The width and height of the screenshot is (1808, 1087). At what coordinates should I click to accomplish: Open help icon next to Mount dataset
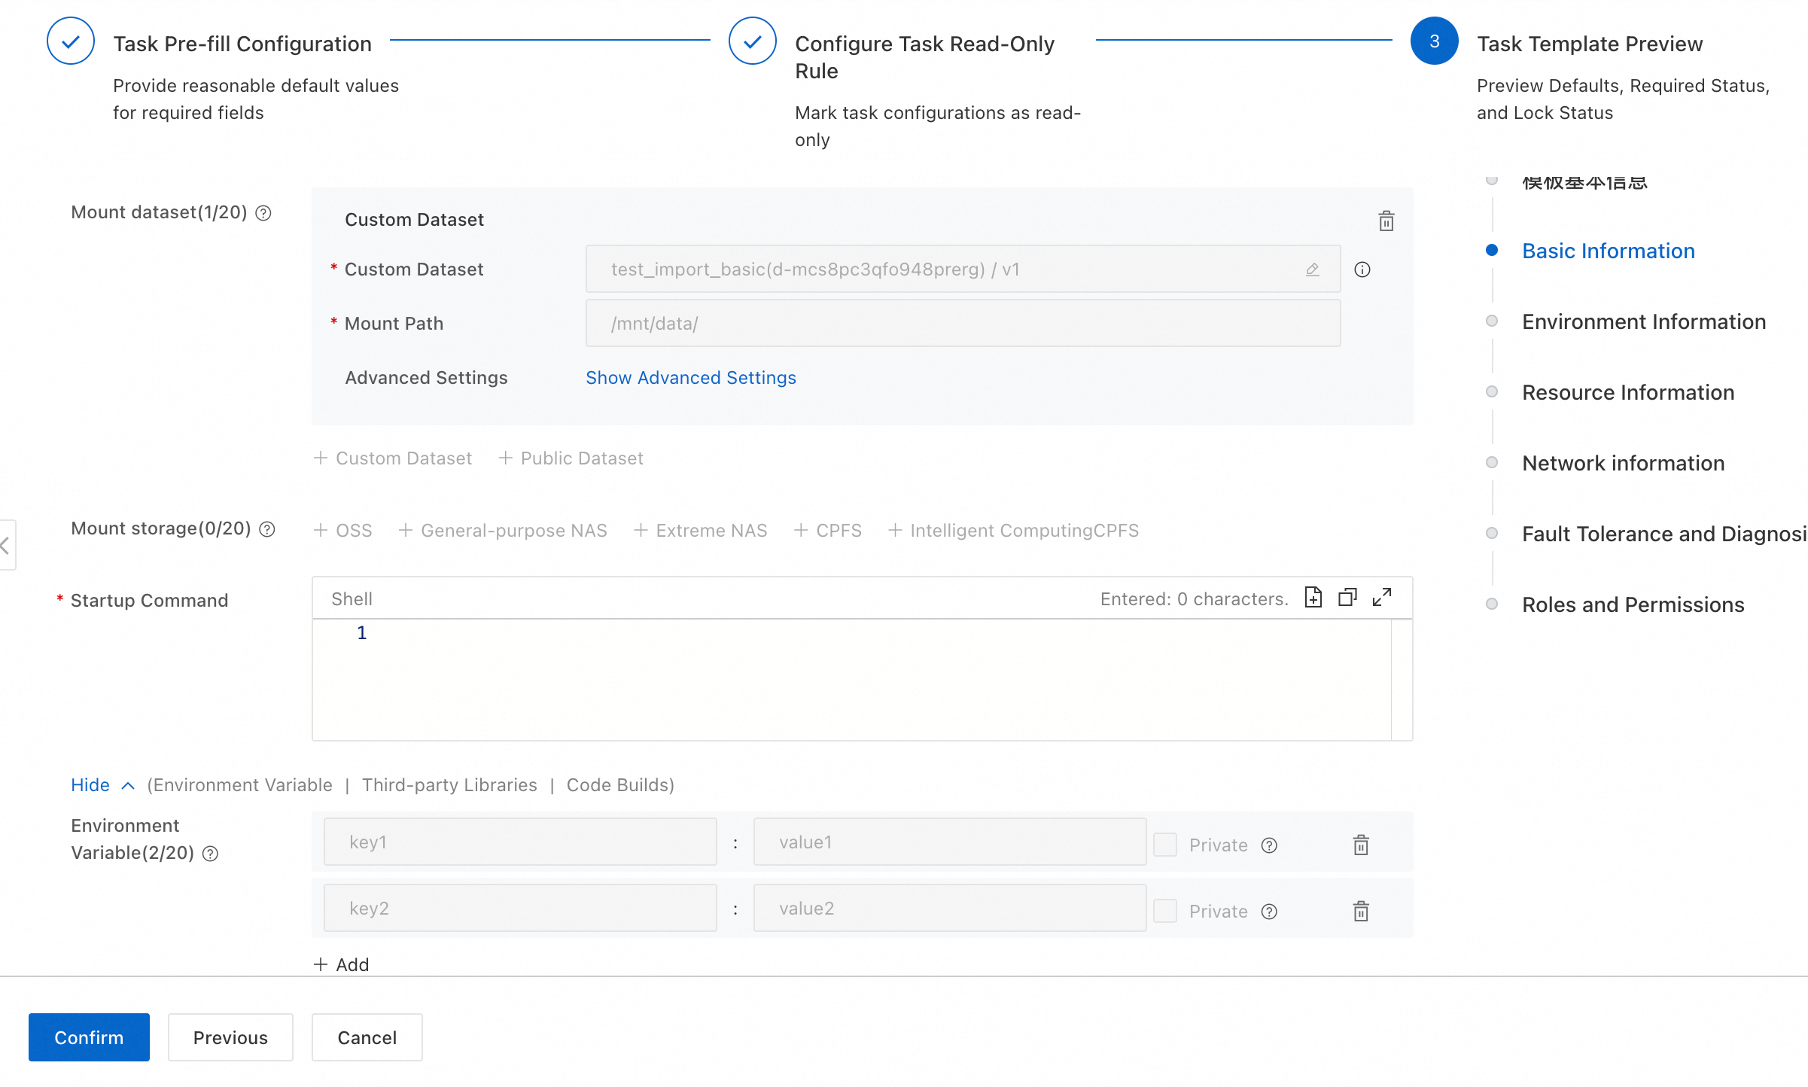pos(263,213)
